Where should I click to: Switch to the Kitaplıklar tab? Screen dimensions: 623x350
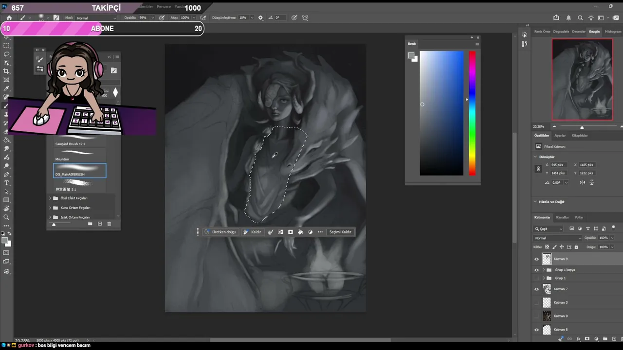click(x=580, y=136)
